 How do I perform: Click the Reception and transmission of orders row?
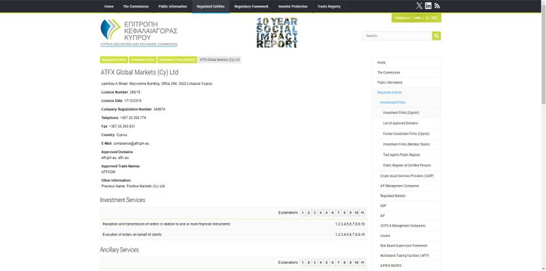[233, 225]
